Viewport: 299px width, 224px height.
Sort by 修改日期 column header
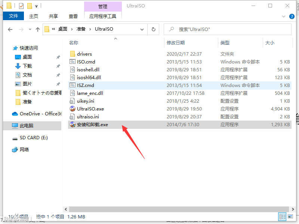click(x=191, y=43)
